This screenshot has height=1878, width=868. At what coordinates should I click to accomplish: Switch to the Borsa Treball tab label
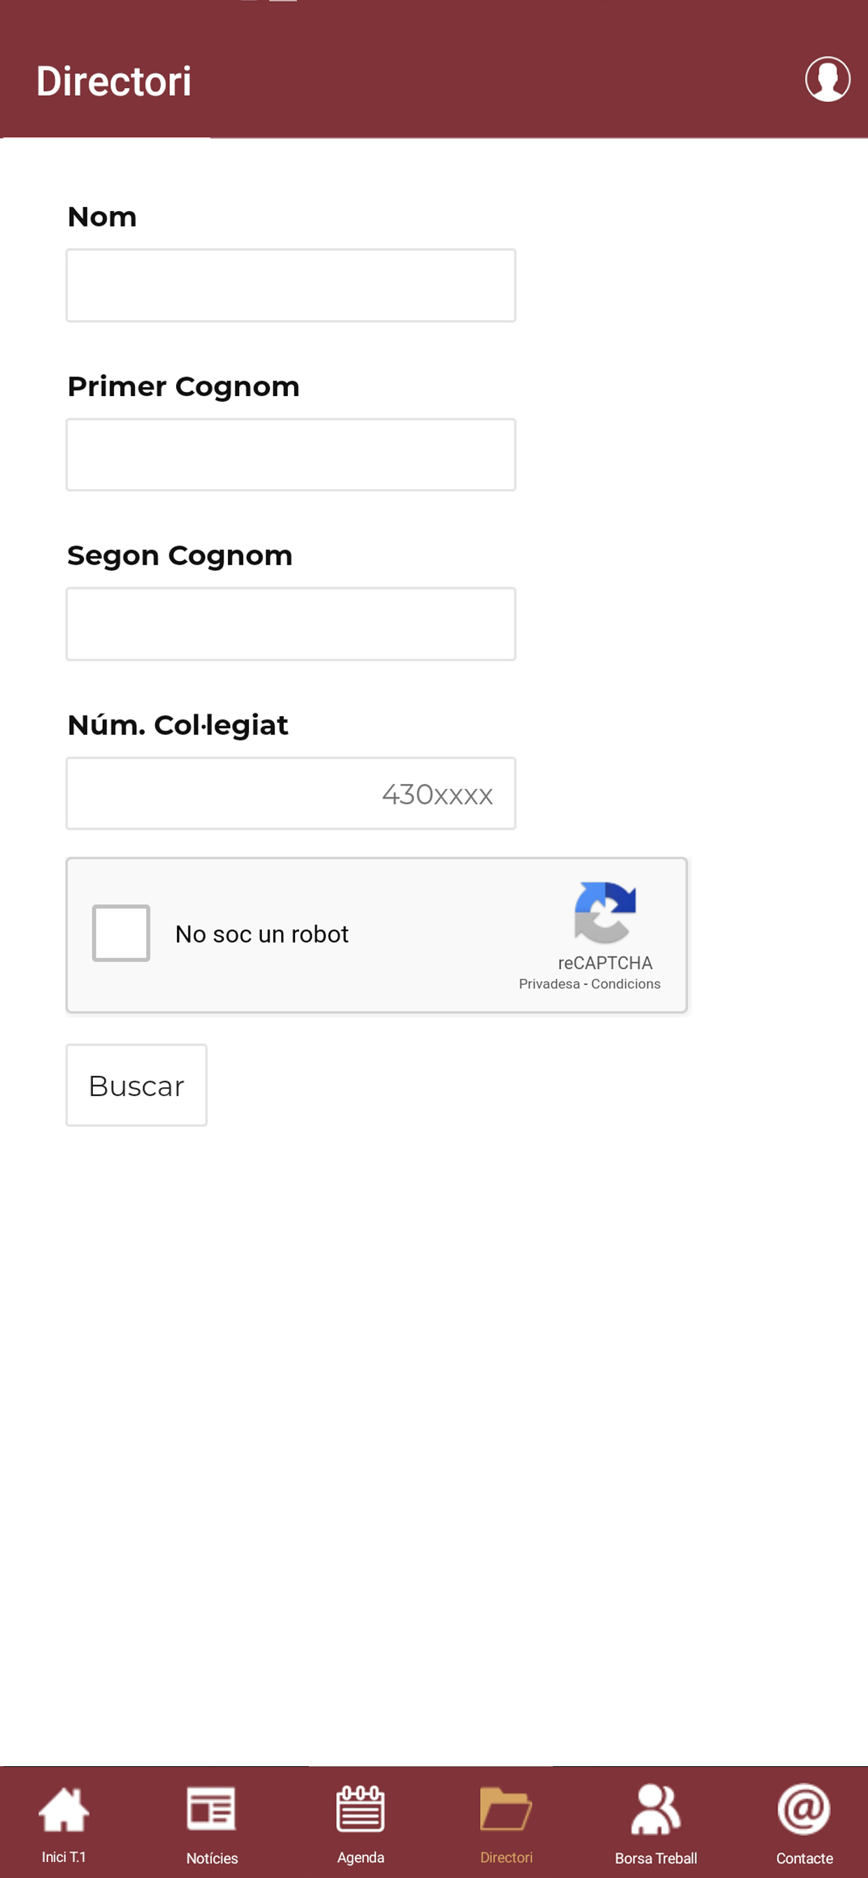656,1858
